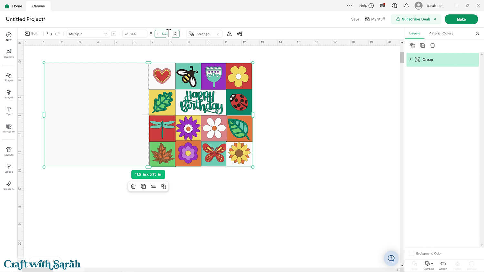Open the Multiple operation dropdown

click(x=88, y=34)
